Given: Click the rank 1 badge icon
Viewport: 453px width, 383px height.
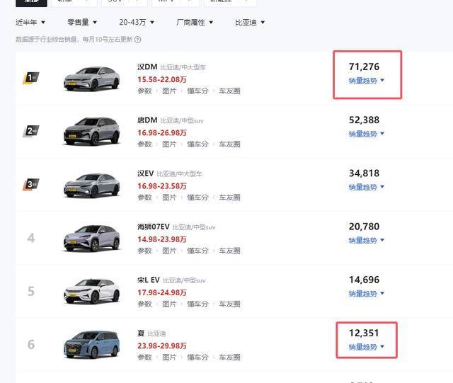Looking at the screenshot, I should pos(31,78).
